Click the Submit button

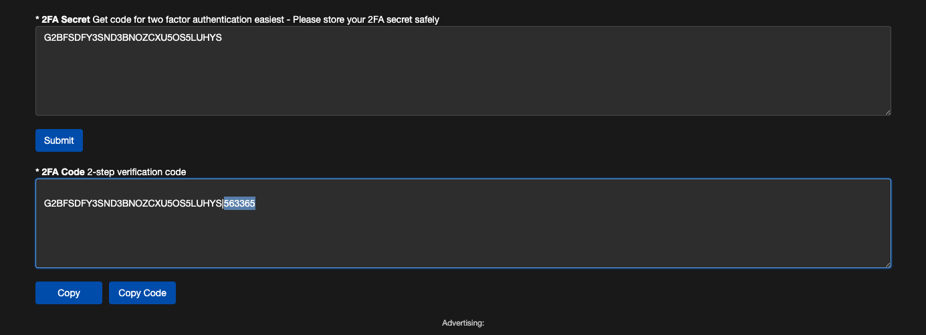tap(59, 140)
